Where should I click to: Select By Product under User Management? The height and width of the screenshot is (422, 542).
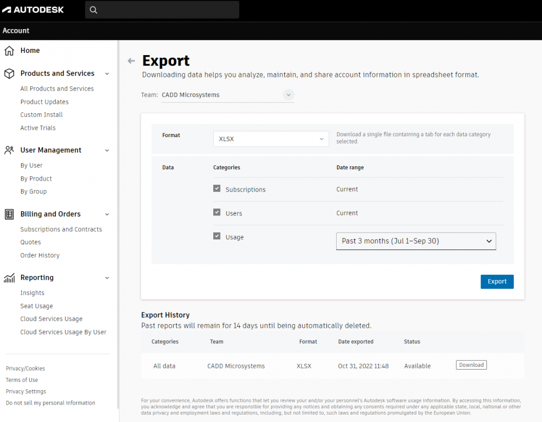pos(36,178)
